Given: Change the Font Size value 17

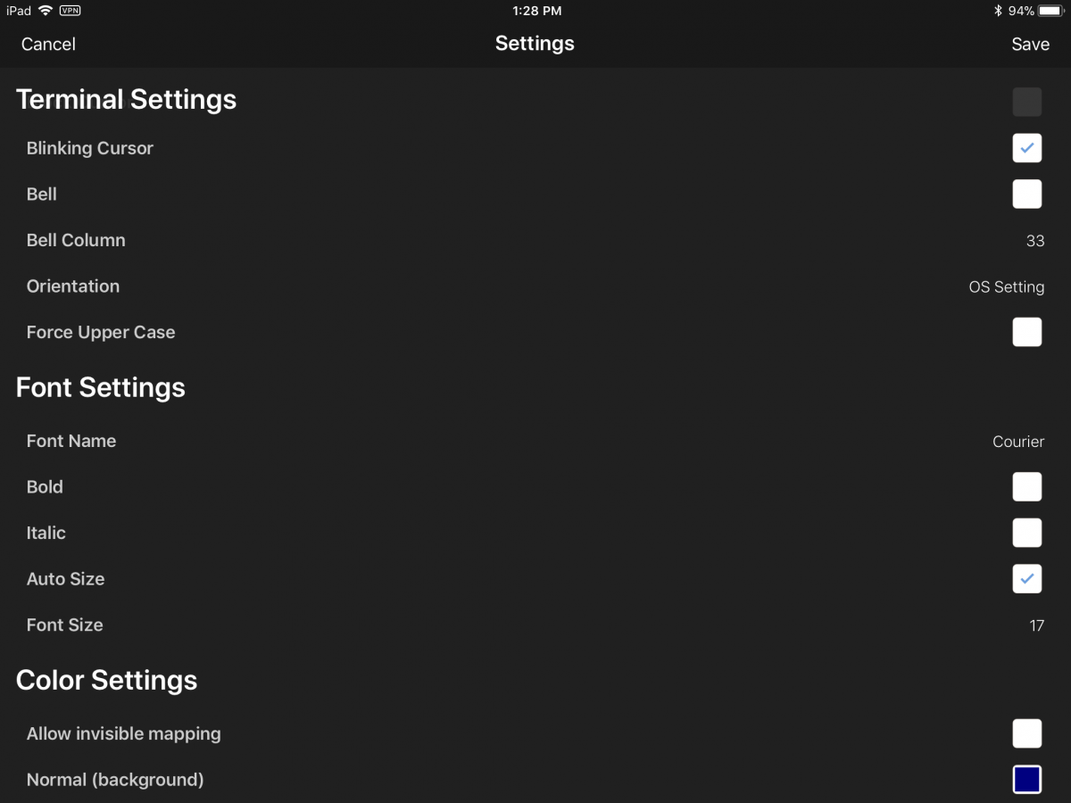Looking at the screenshot, I should tap(1035, 625).
